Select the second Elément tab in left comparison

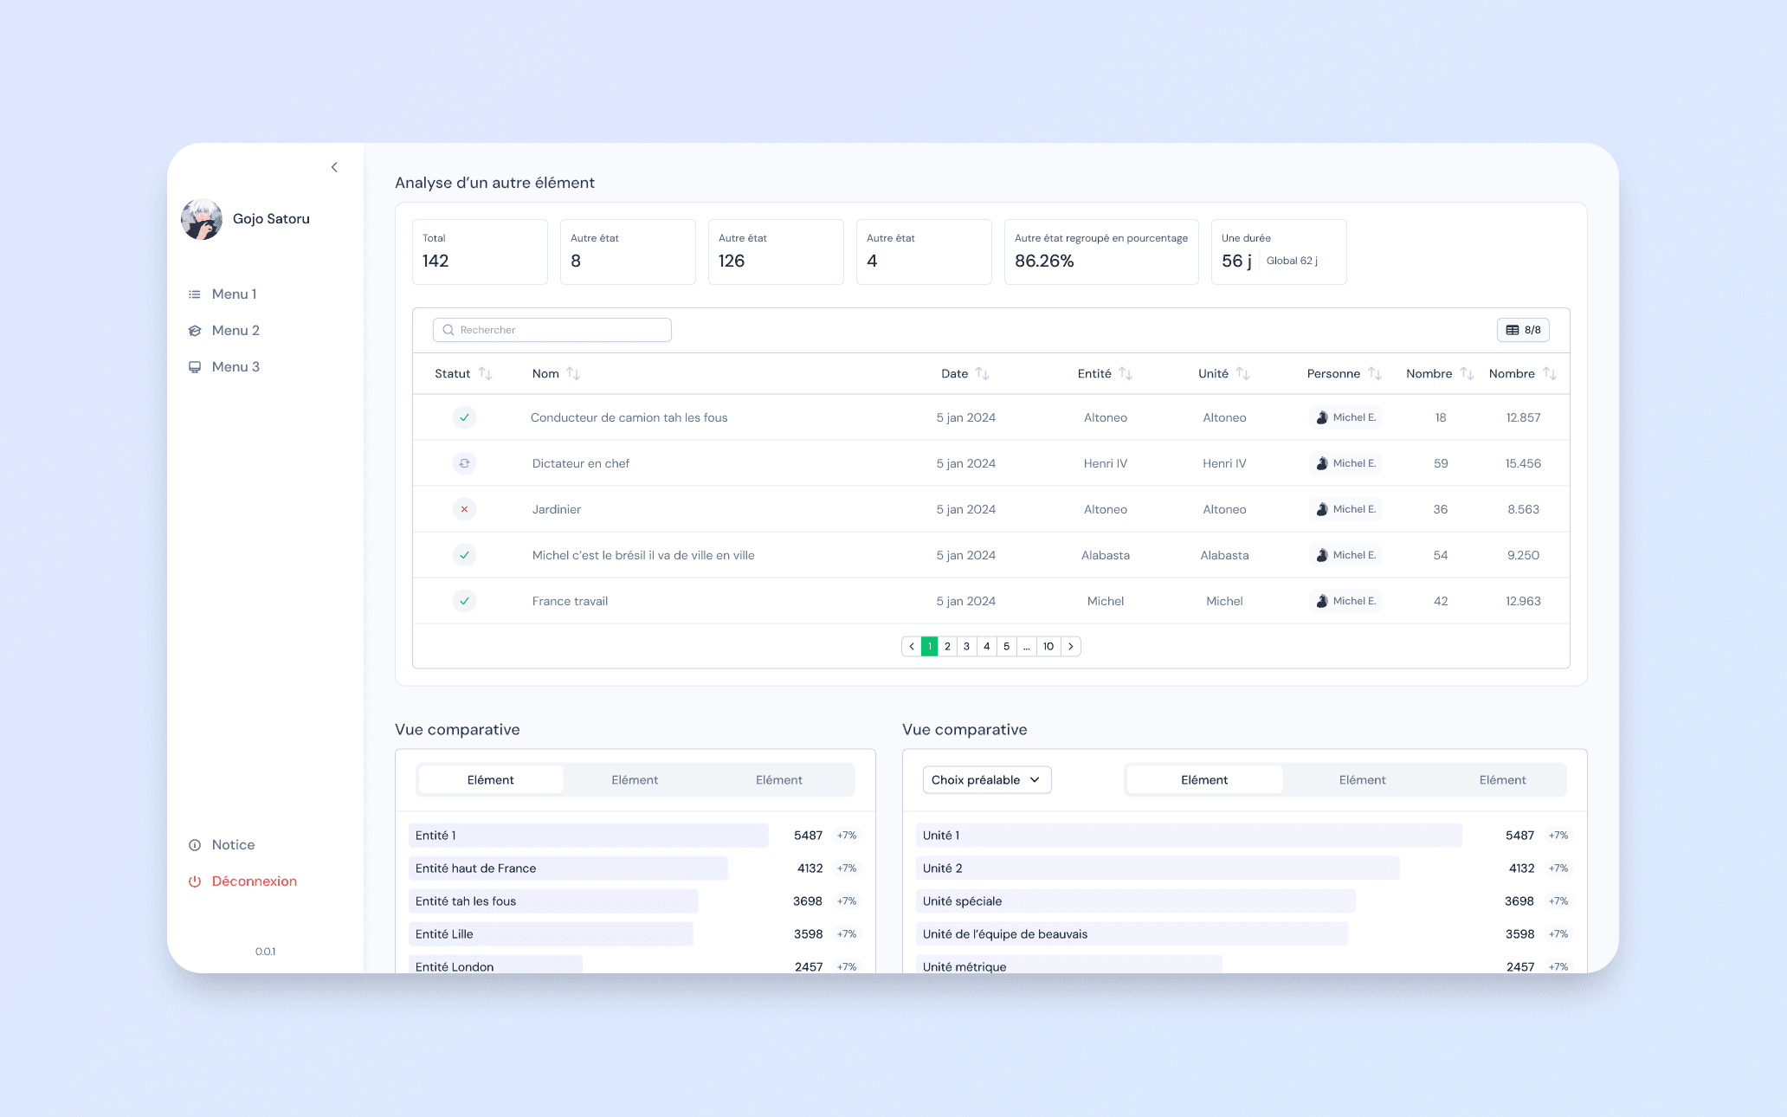coord(635,780)
